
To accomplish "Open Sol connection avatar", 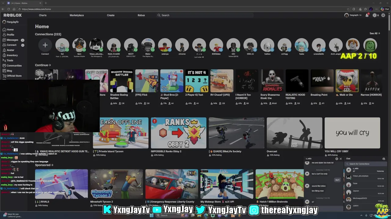I will [x=62, y=45].
